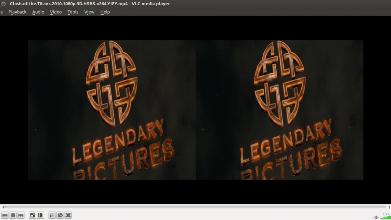This screenshot has width=391, height=220.
Task: Open the Audio menu
Action: point(38,12)
